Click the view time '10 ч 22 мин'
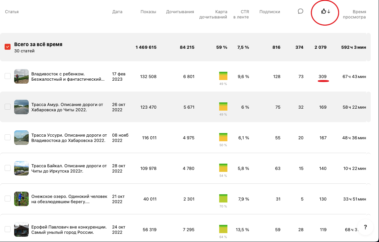The width and height of the screenshot is (379, 242). 355,169
